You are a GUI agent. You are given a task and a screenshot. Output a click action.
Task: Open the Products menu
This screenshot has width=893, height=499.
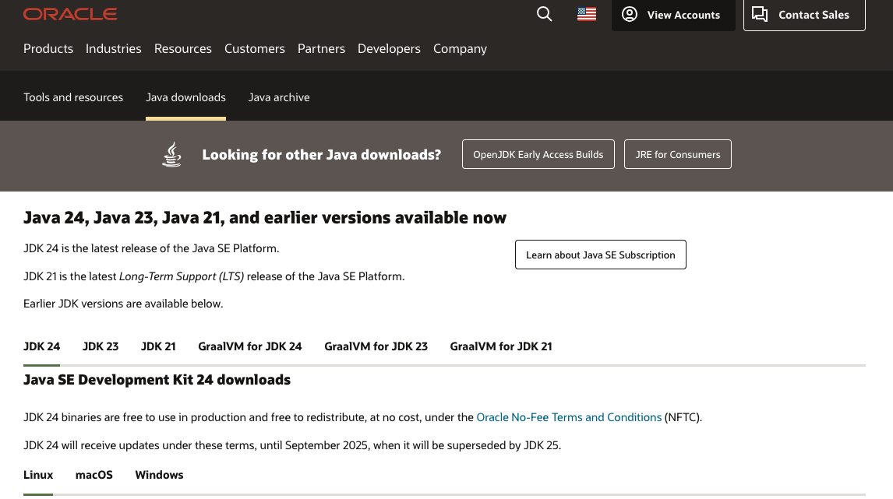[x=48, y=49]
